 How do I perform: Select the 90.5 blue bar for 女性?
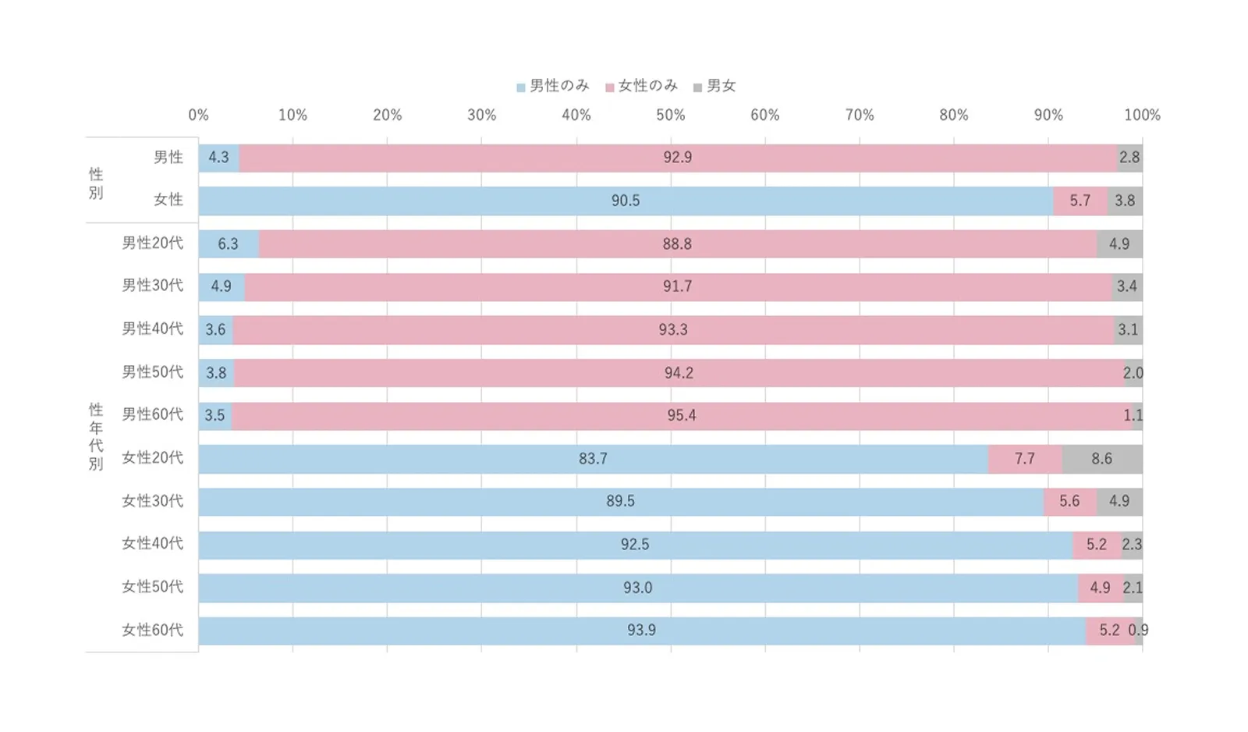625,201
